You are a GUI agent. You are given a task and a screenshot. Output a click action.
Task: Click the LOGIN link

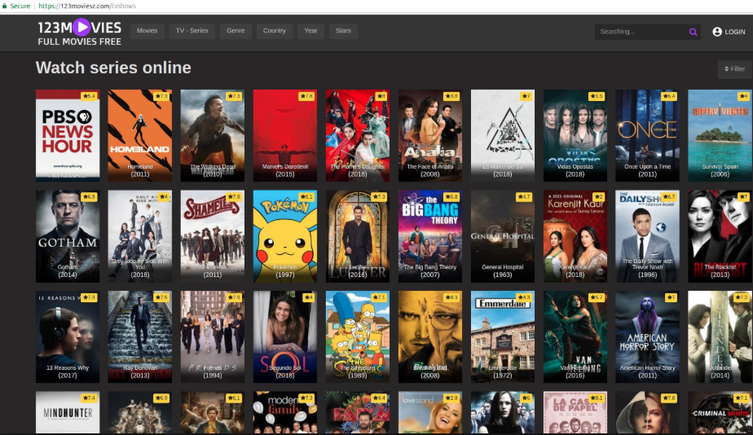735,32
